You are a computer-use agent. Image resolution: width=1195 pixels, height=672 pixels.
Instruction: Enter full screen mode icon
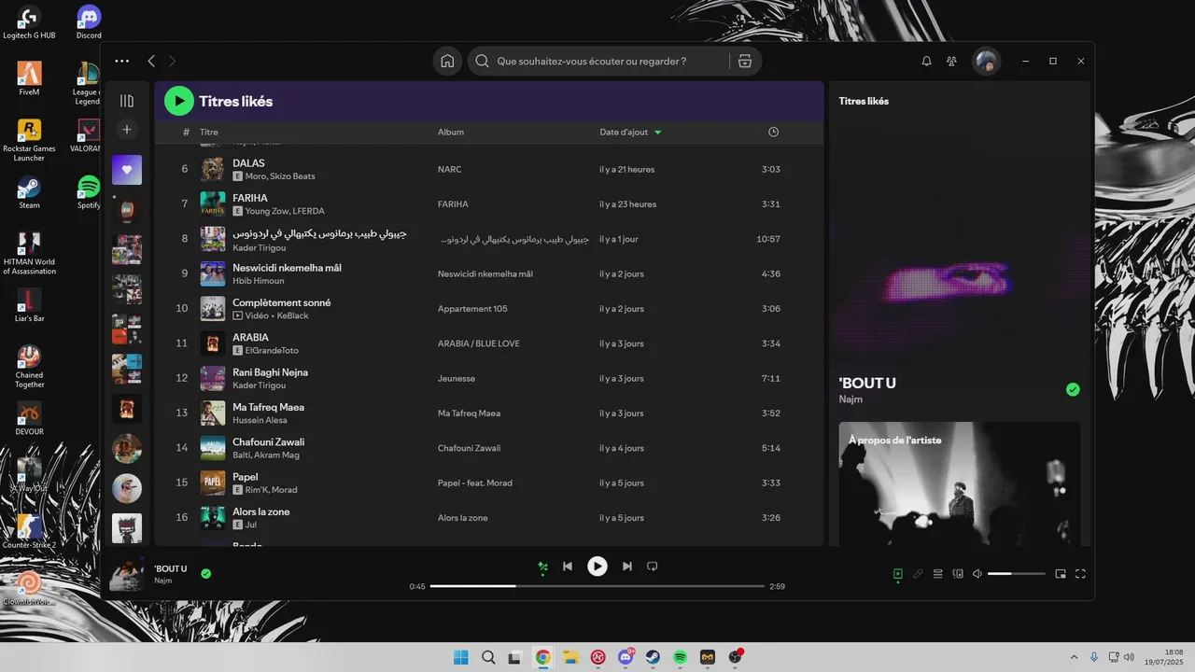point(1081,574)
